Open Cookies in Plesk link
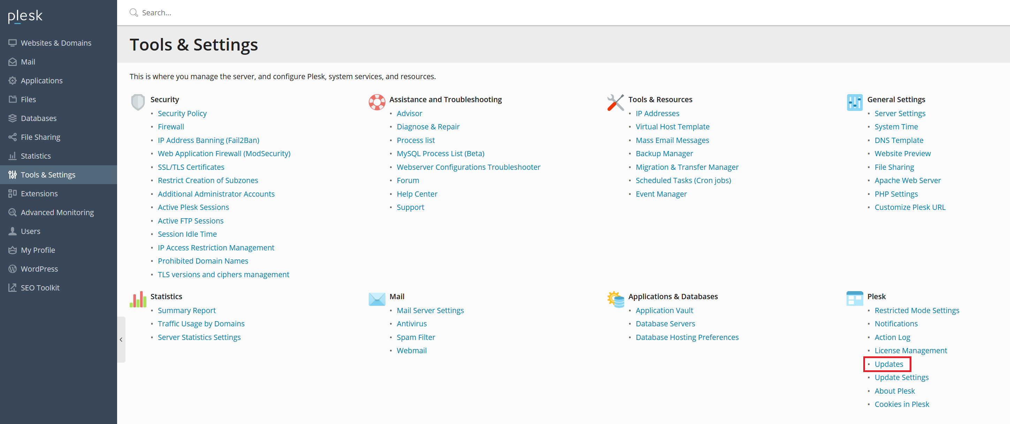 pyautogui.click(x=901, y=404)
